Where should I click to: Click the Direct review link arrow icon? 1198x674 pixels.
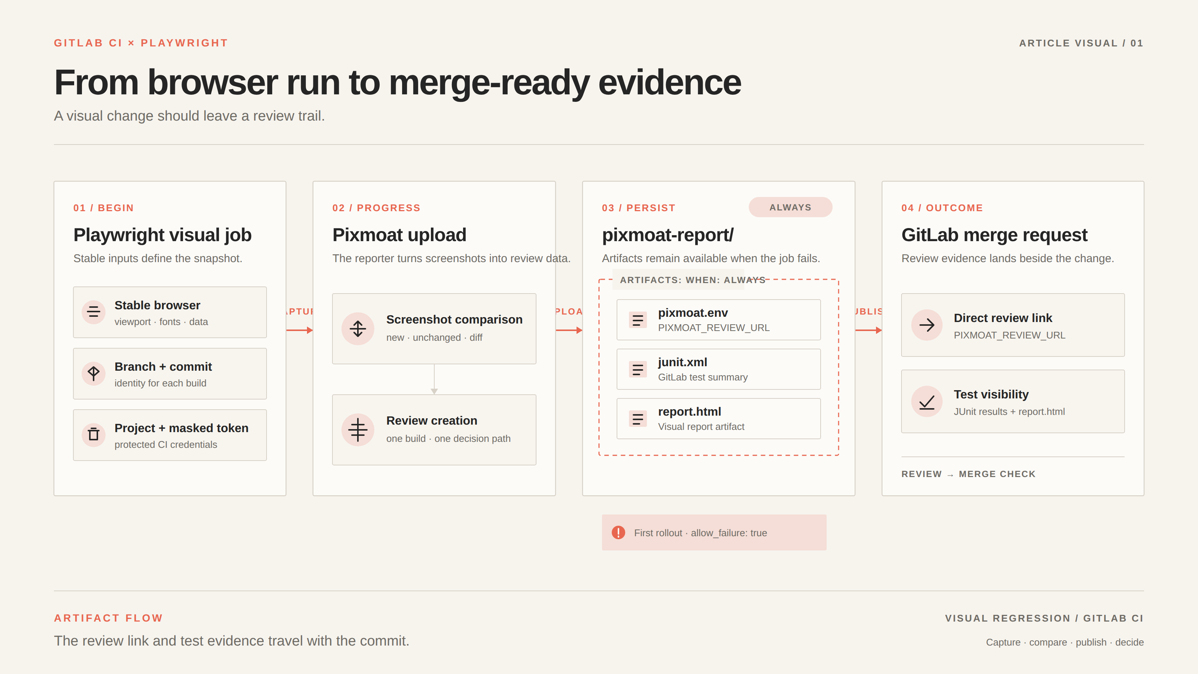(927, 325)
